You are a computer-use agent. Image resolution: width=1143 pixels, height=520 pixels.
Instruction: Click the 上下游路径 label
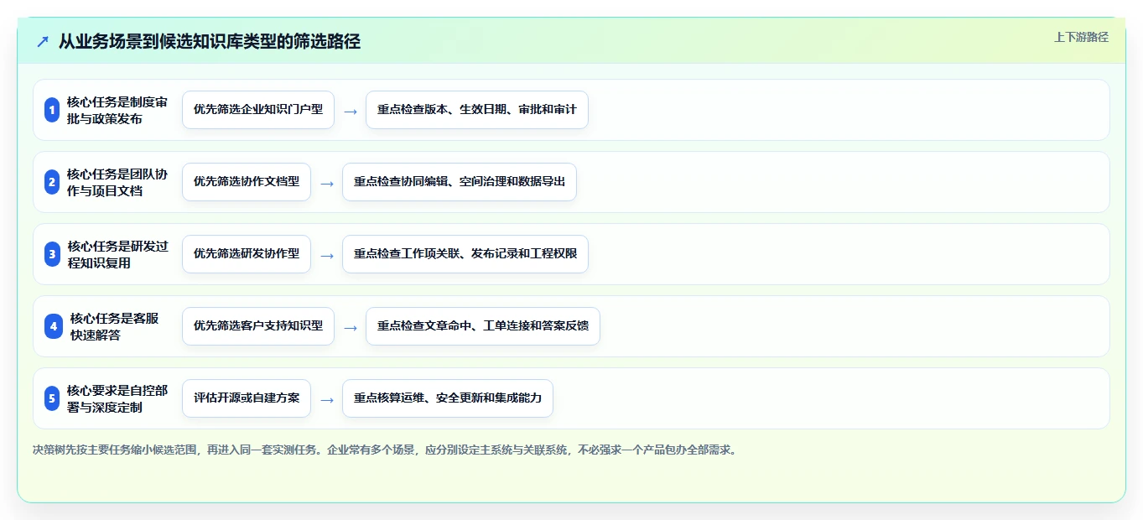[1081, 37]
